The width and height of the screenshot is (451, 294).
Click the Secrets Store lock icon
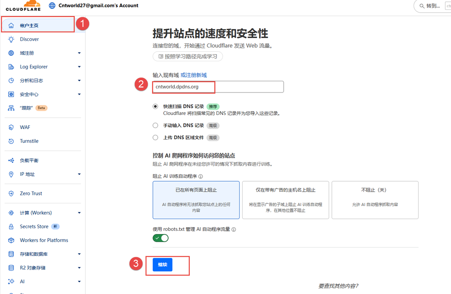click(x=11, y=226)
